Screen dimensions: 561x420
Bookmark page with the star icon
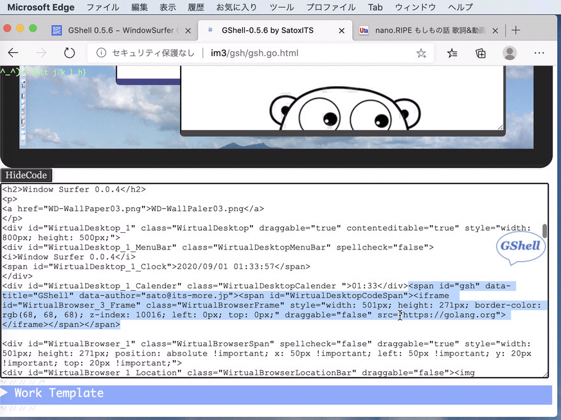pyautogui.click(x=421, y=53)
